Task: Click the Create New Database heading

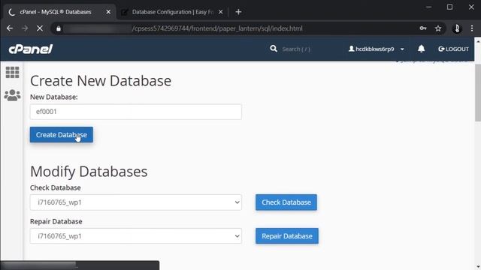Action: click(101, 81)
